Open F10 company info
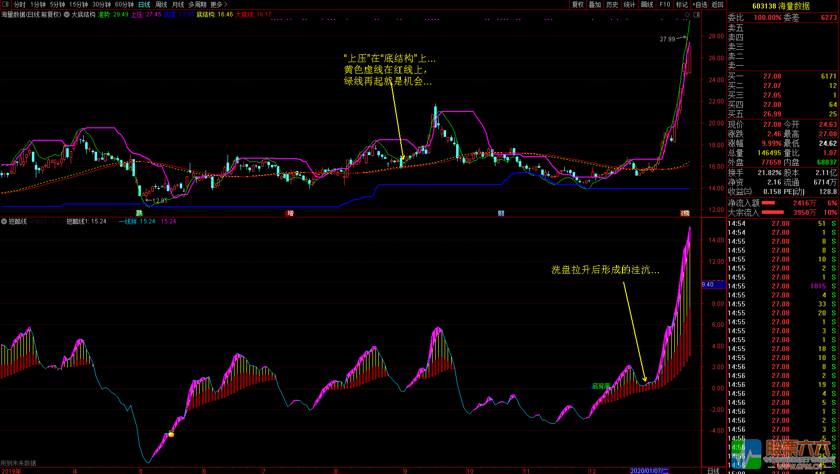Screen dimensions: 840x474 (665, 4)
